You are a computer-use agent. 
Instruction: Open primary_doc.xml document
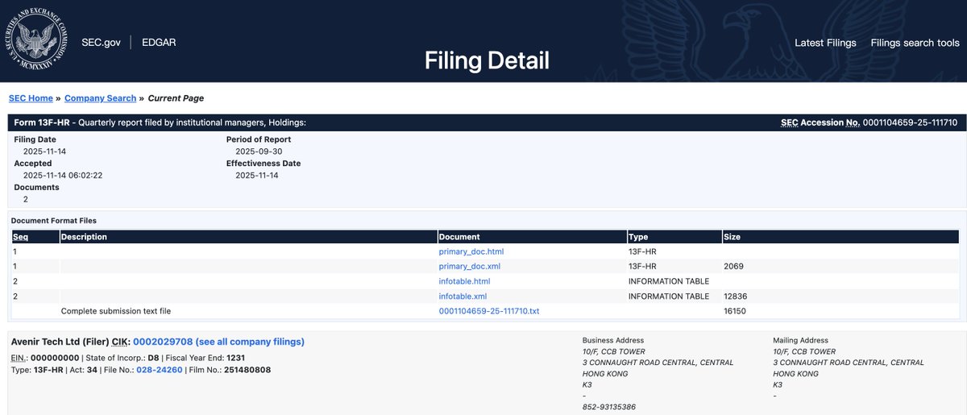469,266
